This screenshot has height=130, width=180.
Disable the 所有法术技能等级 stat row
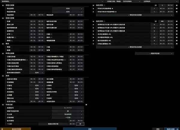[x=93, y=8]
